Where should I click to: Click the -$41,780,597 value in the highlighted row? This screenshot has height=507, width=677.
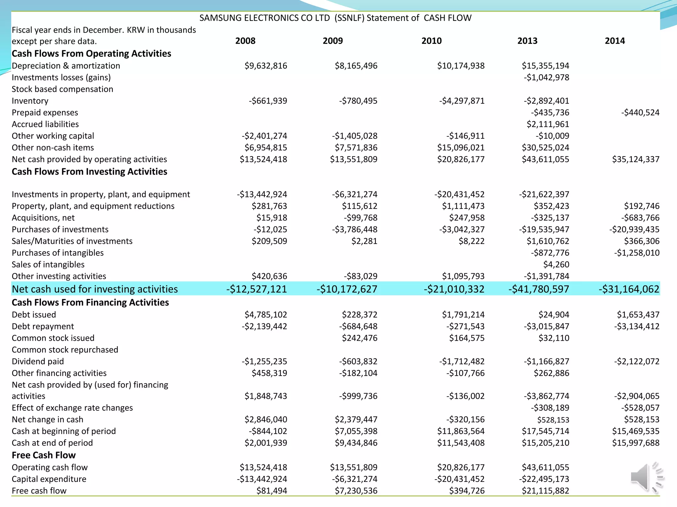click(x=538, y=289)
